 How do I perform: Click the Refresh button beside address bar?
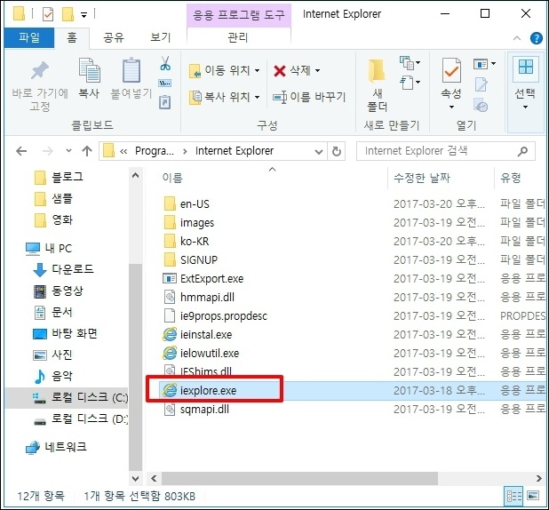point(337,151)
